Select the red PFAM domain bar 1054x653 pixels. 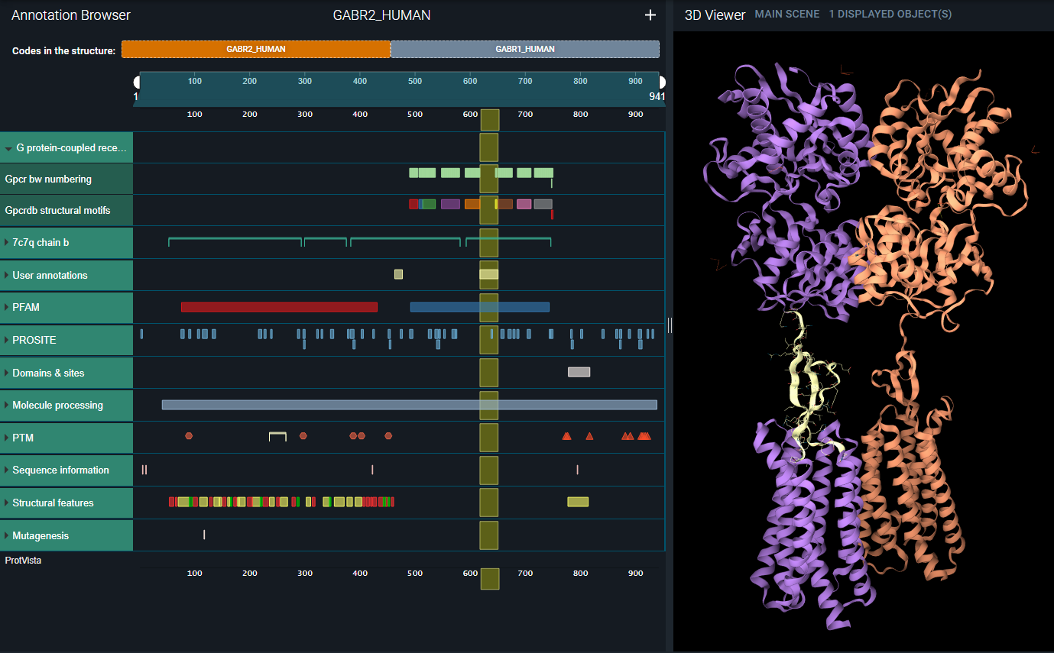(278, 306)
